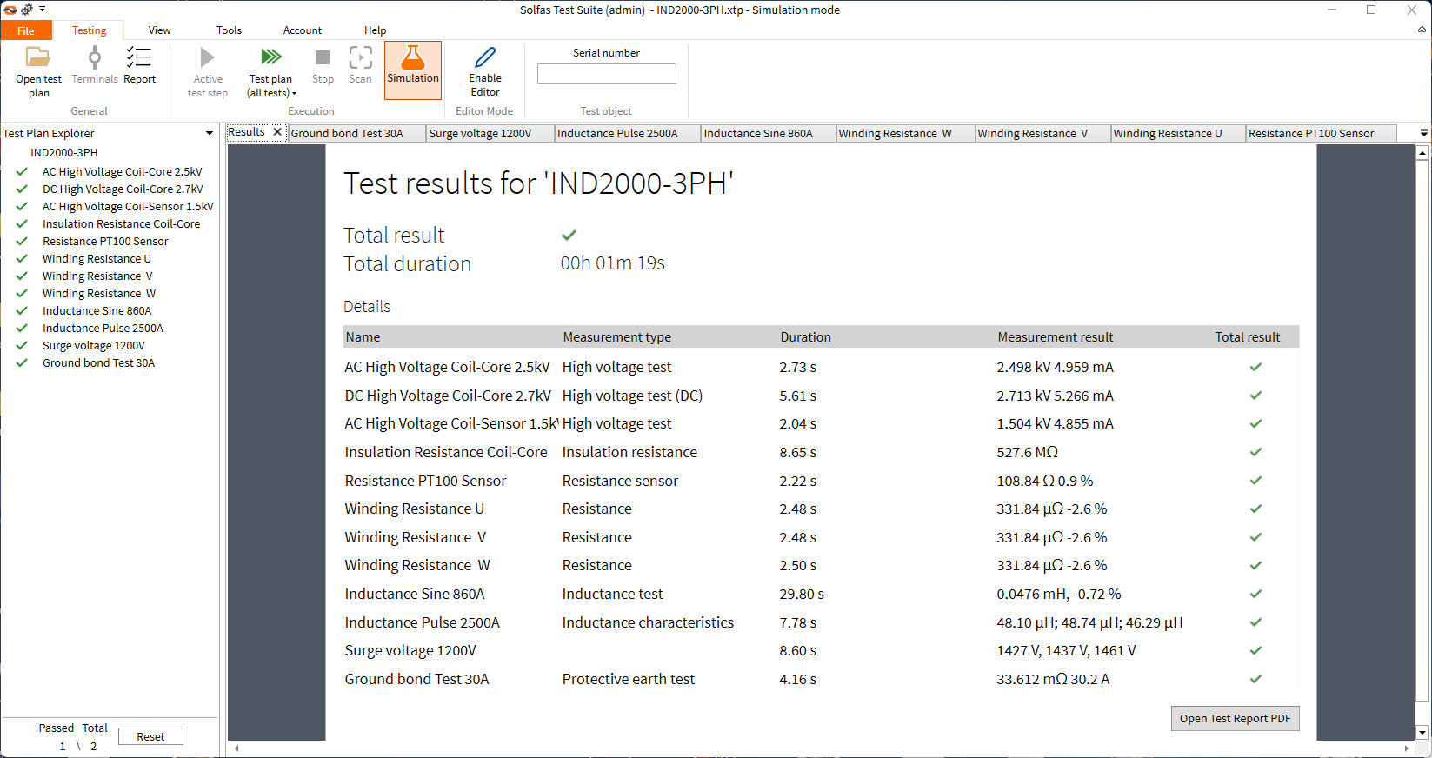Switch to Resistance PT100 Sensor tab
Image resolution: width=1432 pixels, height=758 pixels.
(x=1321, y=133)
